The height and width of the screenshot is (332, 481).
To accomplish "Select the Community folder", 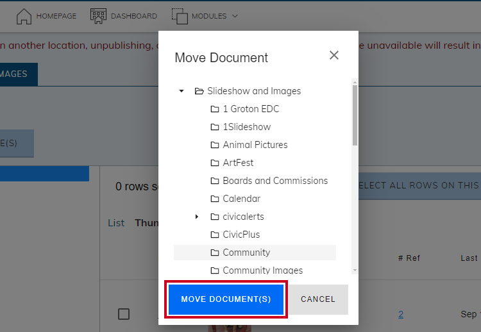I will pyautogui.click(x=255, y=253).
